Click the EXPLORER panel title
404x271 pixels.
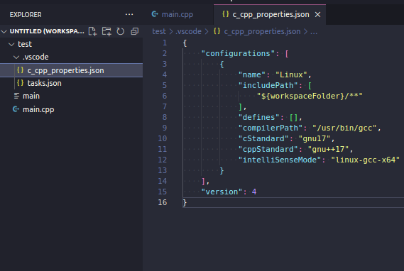coord(26,15)
